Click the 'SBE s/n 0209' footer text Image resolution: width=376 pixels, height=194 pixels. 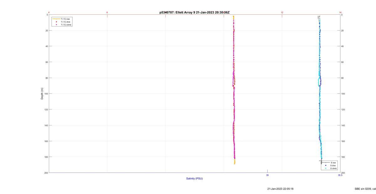click(363, 189)
